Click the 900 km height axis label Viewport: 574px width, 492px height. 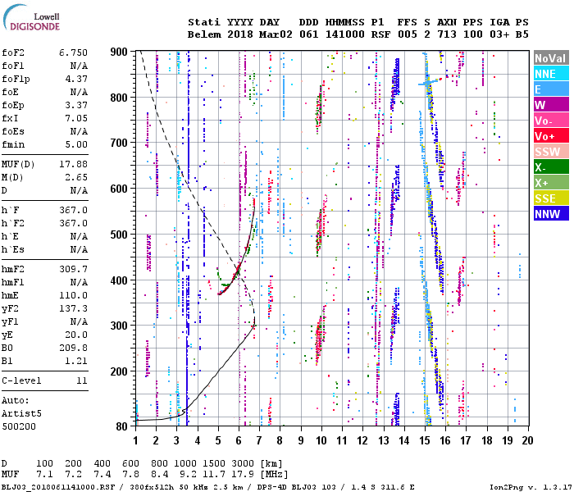(x=119, y=52)
